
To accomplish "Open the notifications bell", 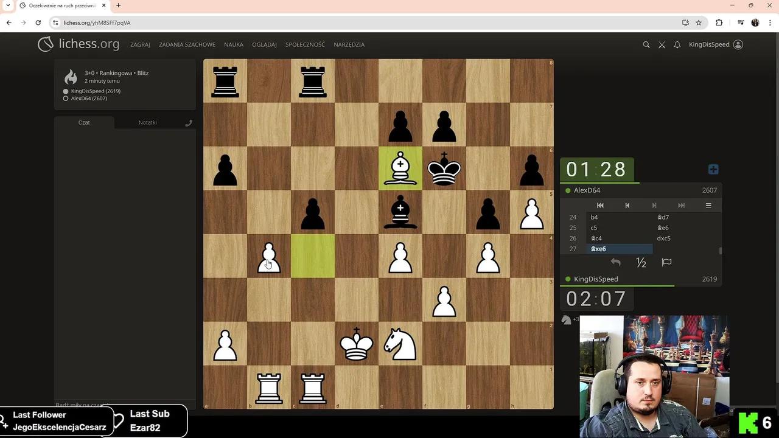I will pos(677,44).
